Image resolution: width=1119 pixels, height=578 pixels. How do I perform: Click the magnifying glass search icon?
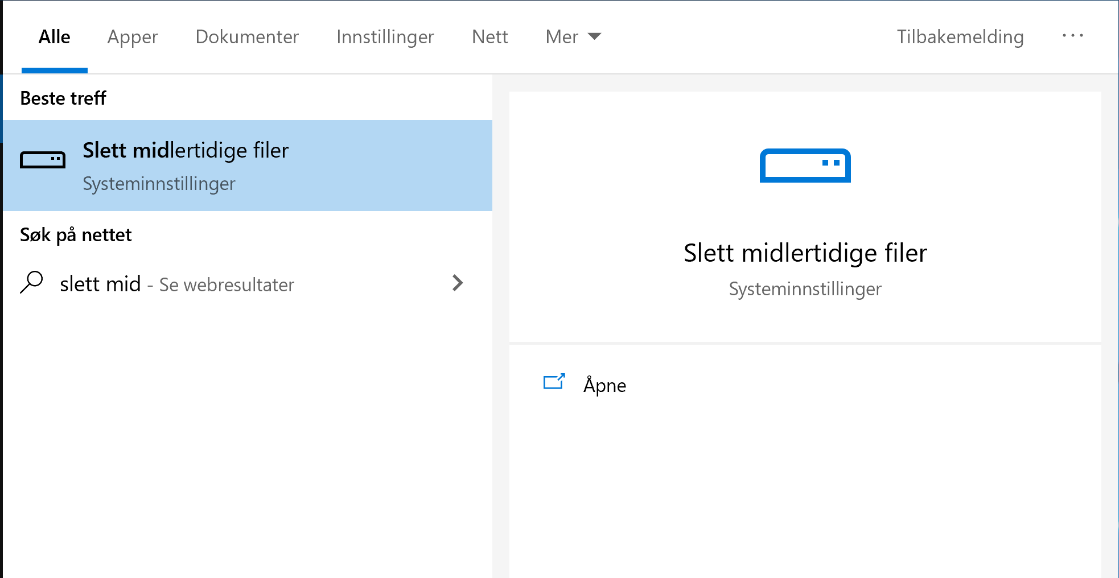tap(32, 283)
